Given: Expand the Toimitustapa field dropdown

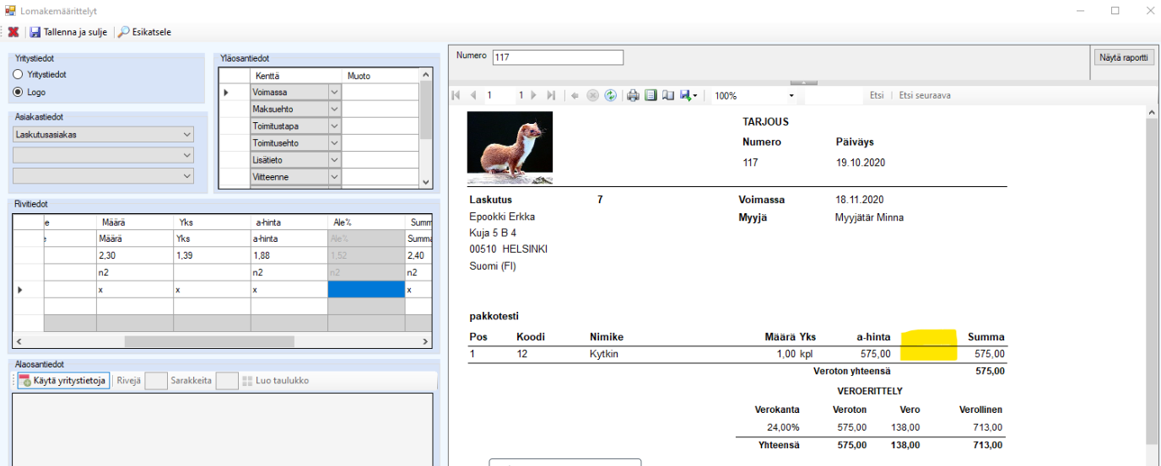Looking at the screenshot, I should pos(334,126).
